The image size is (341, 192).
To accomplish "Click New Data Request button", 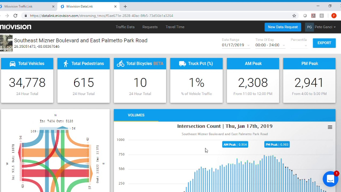I will tap(283, 27).
